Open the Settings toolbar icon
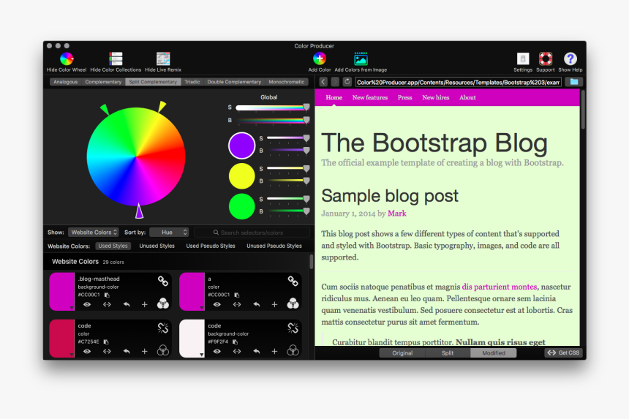Image resolution: width=629 pixels, height=419 pixels. [x=523, y=59]
